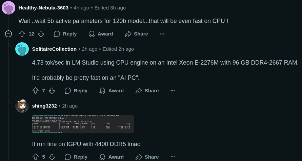Reply to Healthy-Nebula-3603's comment

click(65, 34)
